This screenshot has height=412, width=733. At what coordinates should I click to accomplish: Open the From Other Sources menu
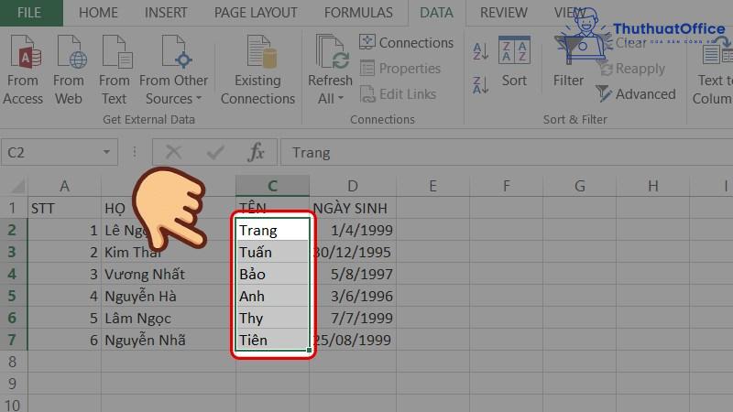pyautogui.click(x=173, y=70)
